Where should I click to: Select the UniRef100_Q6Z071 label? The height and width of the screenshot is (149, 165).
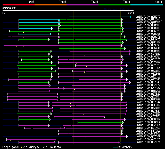pos(148,142)
